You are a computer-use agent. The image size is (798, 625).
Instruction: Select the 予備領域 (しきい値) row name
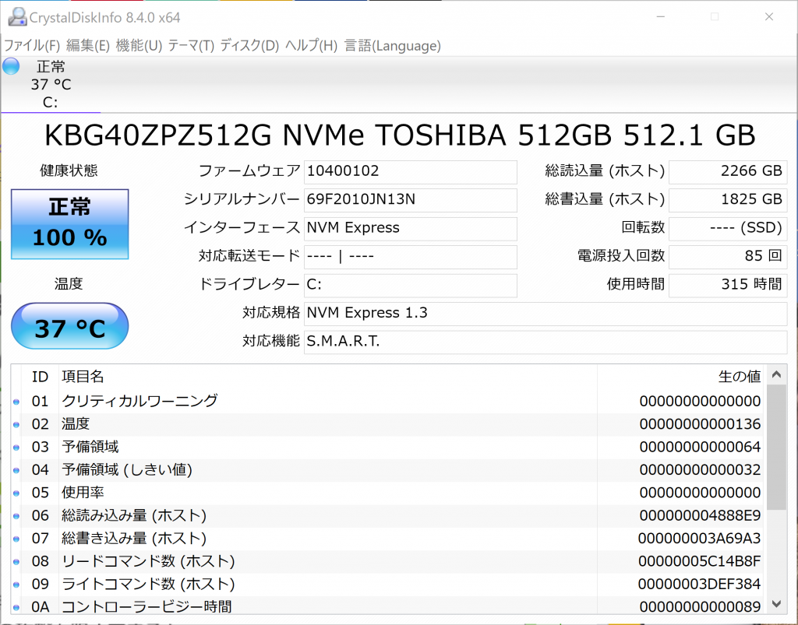coord(127,470)
